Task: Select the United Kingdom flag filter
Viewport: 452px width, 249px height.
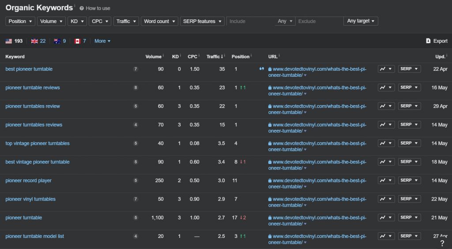Action: [34, 41]
